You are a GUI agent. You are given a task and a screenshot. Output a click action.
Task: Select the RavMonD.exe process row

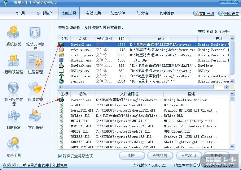tap(144, 45)
